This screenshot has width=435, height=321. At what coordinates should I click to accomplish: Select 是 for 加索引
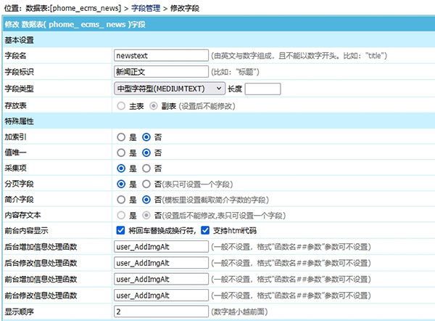[x=121, y=137]
